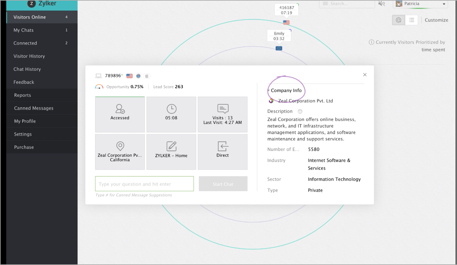Click the Zylker logo in the header
The image size is (457, 265).
[x=42, y=4]
